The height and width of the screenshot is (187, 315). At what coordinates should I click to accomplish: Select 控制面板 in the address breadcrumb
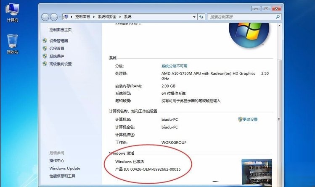pos(82,17)
